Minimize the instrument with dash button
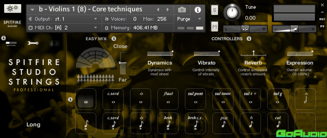 pos(322,12)
